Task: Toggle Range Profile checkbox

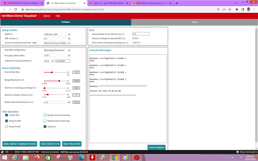Action: click(6, 121)
